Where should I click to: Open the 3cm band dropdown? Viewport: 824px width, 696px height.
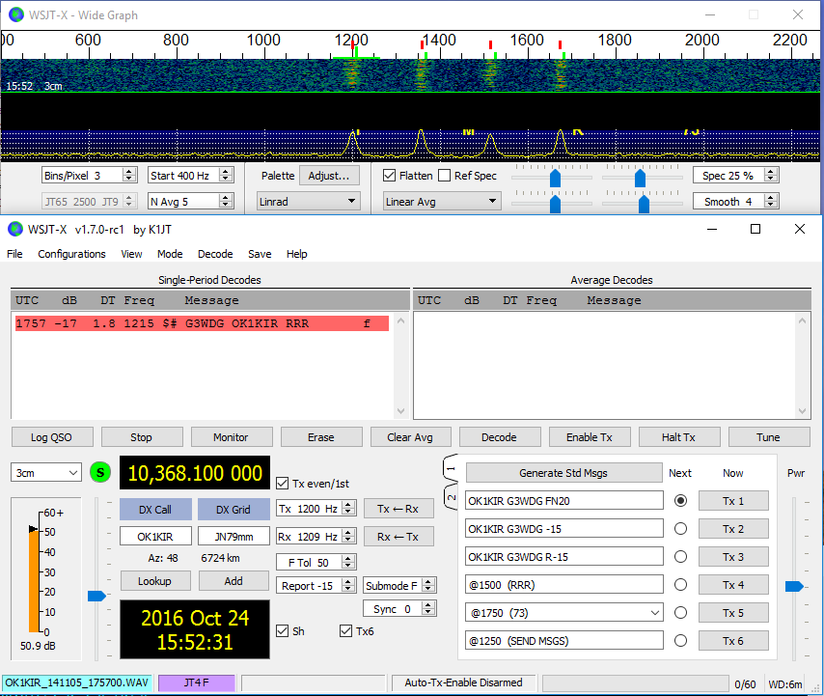click(x=46, y=473)
